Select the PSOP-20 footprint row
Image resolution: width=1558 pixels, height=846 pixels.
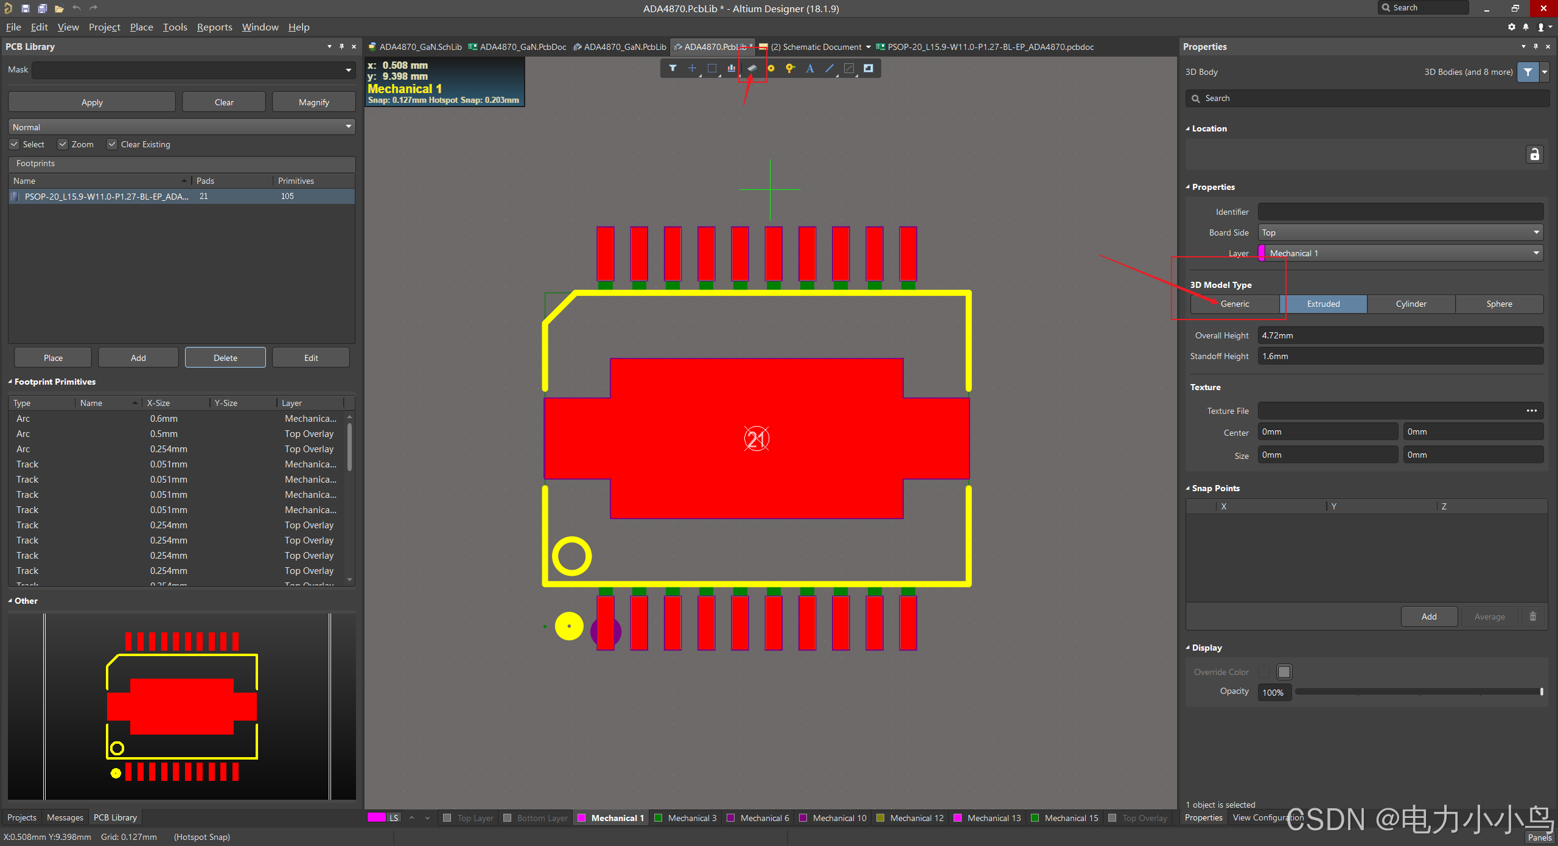click(x=181, y=196)
